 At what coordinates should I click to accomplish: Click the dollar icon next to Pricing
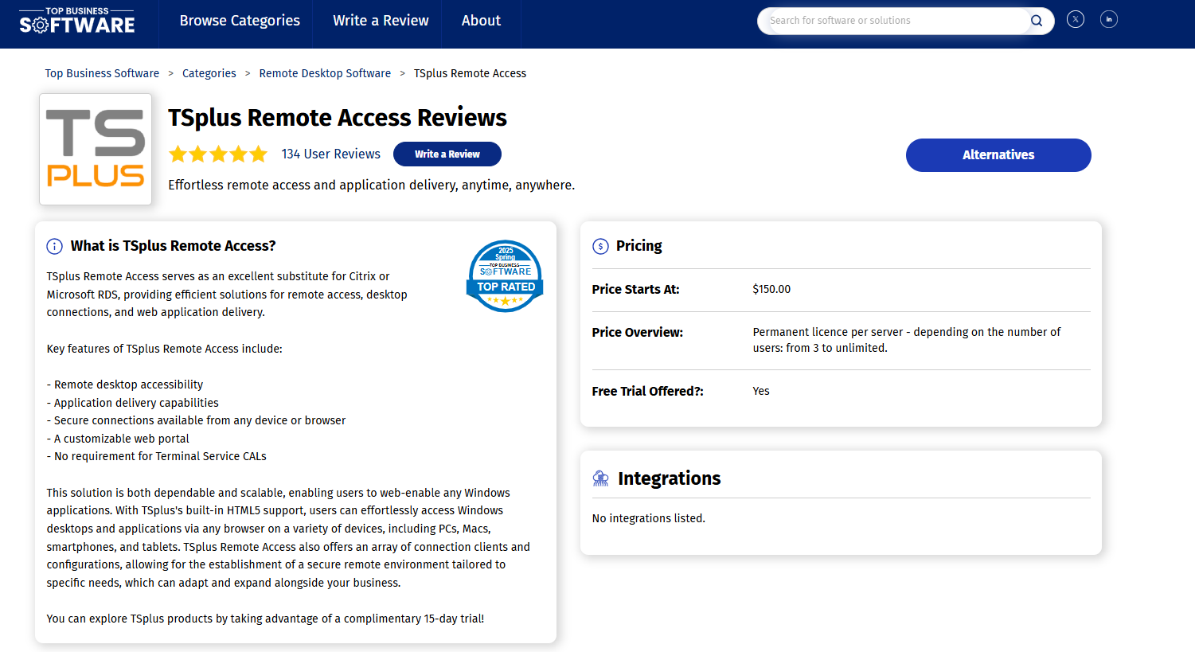[600, 247]
